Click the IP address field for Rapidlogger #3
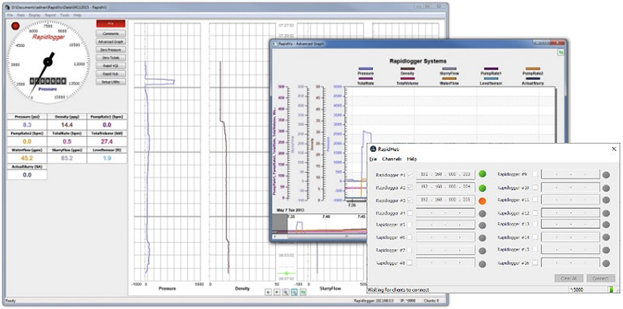 [445, 200]
